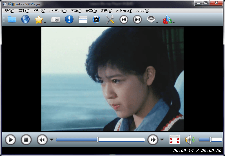
Task: Click the yellow star favorites icon
Action: [x=39, y=19]
